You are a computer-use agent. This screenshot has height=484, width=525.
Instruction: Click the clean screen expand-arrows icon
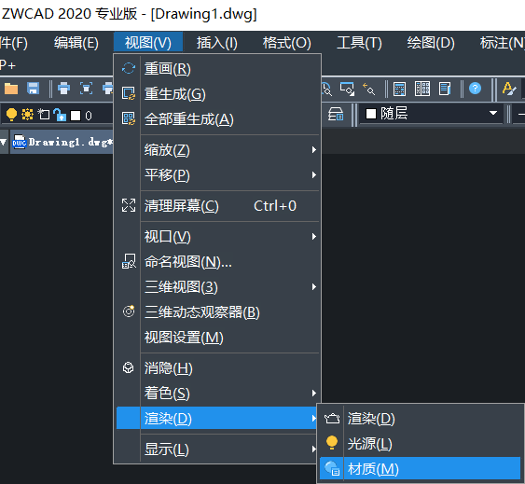[129, 205]
